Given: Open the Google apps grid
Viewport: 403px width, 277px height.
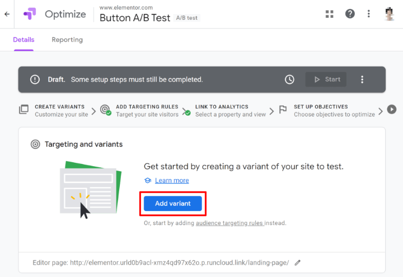Looking at the screenshot, I should (x=330, y=13).
